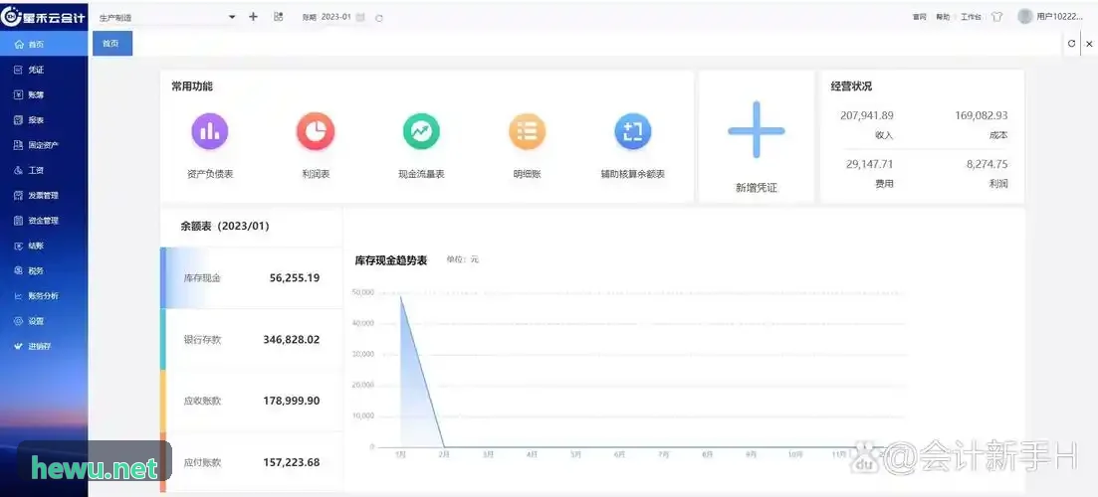Select 银行存款 row in balance table
This screenshot has width=1098, height=497.
pos(252,340)
